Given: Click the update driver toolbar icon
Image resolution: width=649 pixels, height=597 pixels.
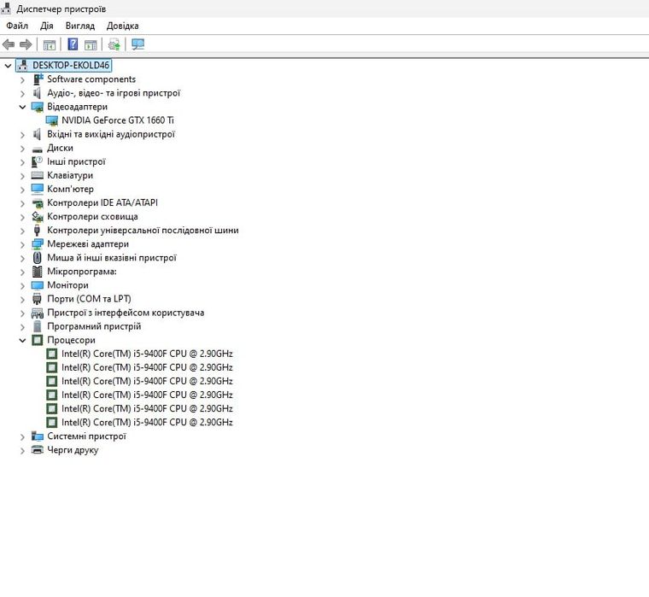Looking at the screenshot, I should coord(114,44).
